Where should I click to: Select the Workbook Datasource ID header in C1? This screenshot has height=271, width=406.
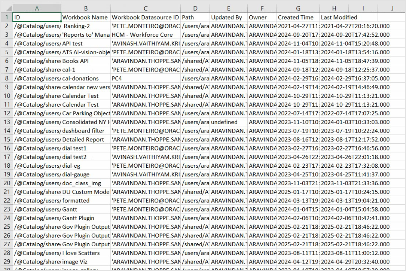coord(145,17)
